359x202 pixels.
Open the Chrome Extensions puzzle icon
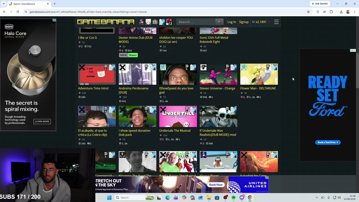(x=331, y=12)
